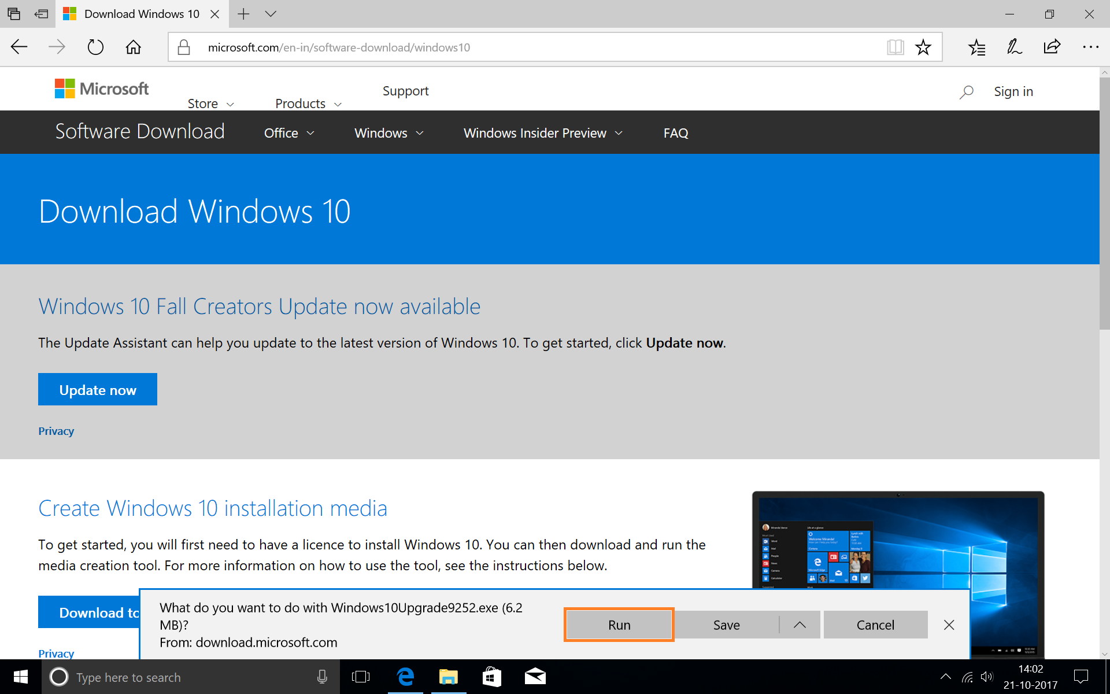
Task: Open the Action Center notifications
Action: click(1081, 677)
